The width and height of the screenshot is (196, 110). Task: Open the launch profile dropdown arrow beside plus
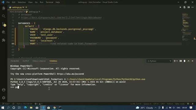177,61
